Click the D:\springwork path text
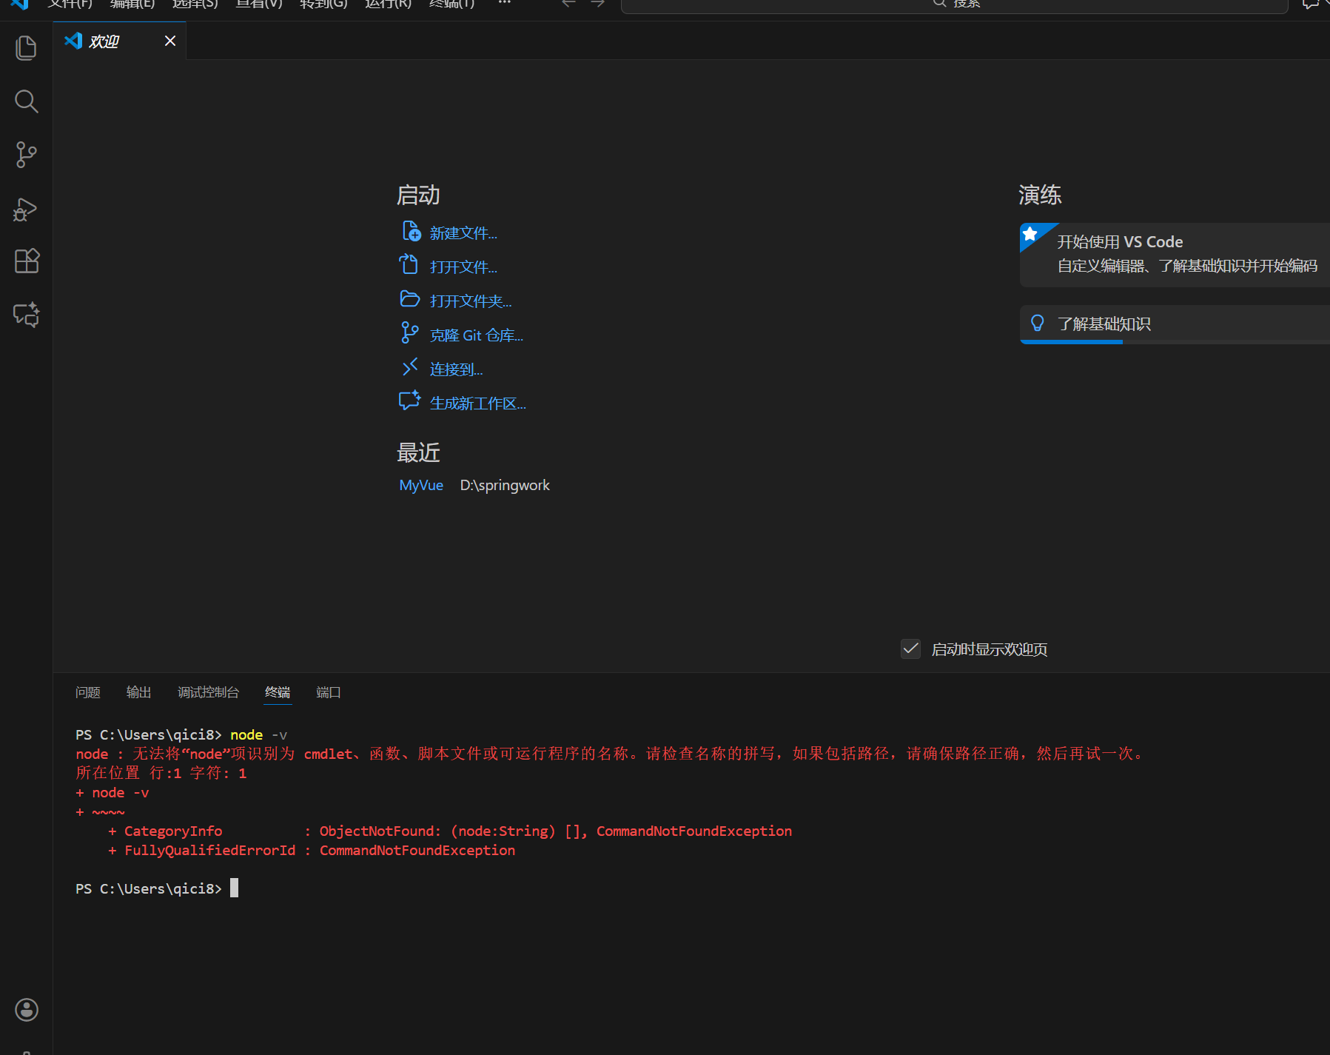 coord(505,485)
